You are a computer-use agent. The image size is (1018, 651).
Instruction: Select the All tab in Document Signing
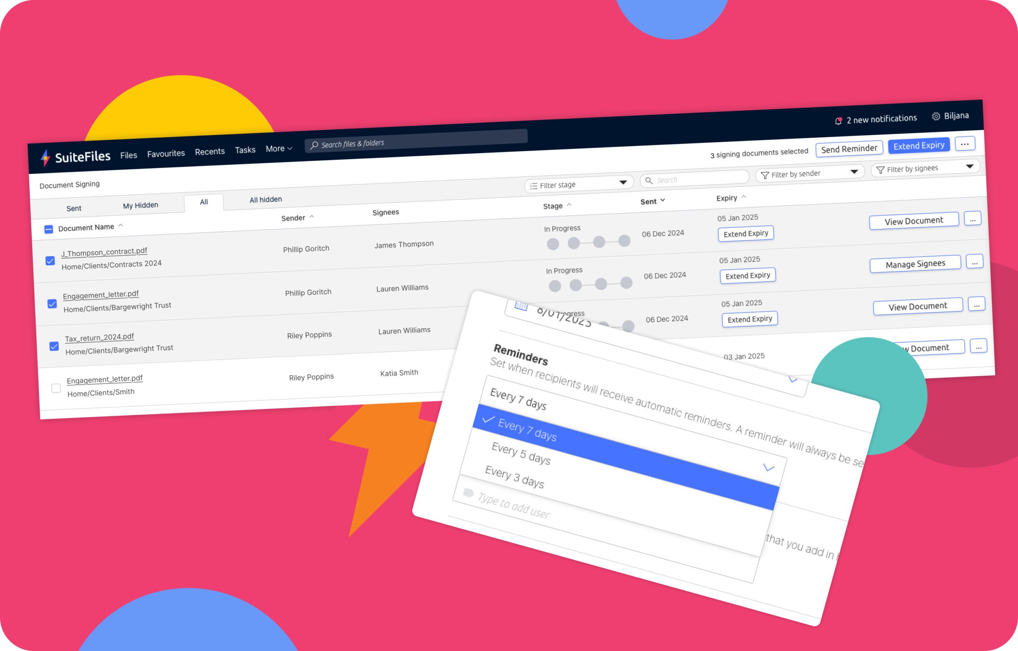tap(202, 199)
